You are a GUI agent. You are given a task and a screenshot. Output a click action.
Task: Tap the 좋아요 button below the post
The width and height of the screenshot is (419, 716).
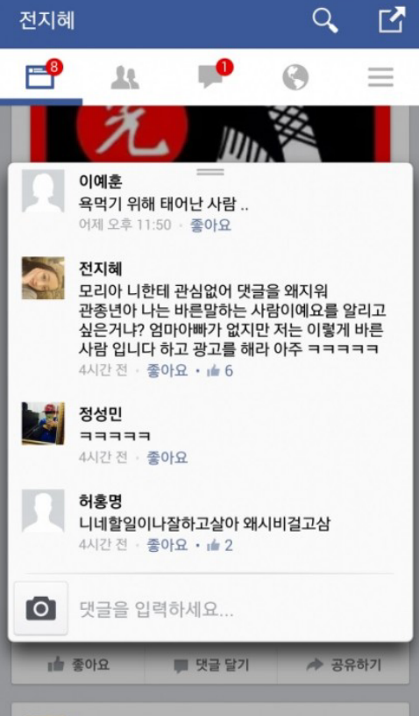click(78, 665)
